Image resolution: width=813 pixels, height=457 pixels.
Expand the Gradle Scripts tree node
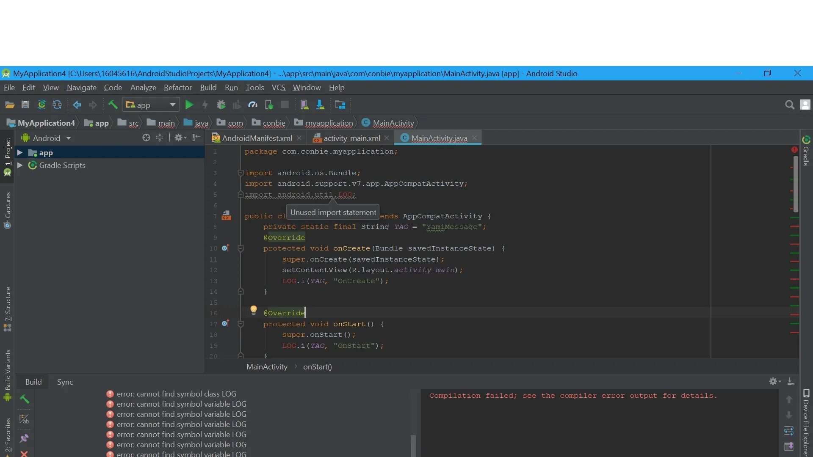pyautogui.click(x=19, y=165)
